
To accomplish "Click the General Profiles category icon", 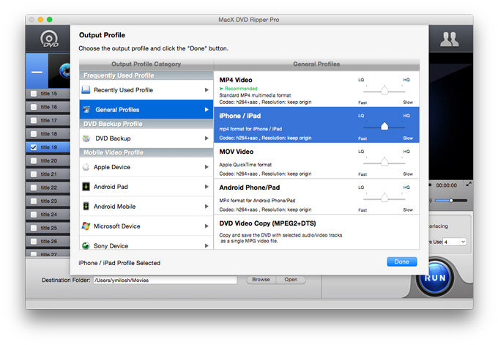I will point(86,110).
